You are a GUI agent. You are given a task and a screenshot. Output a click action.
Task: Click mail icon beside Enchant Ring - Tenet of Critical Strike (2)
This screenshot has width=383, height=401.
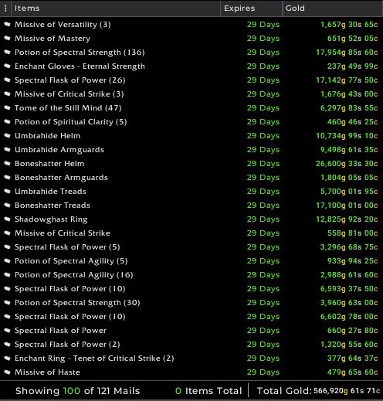point(7,358)
